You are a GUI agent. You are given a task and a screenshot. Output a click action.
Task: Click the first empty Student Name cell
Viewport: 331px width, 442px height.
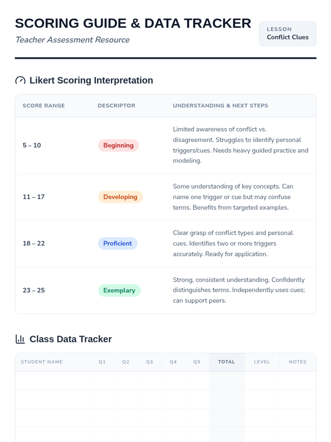point(53,381)
